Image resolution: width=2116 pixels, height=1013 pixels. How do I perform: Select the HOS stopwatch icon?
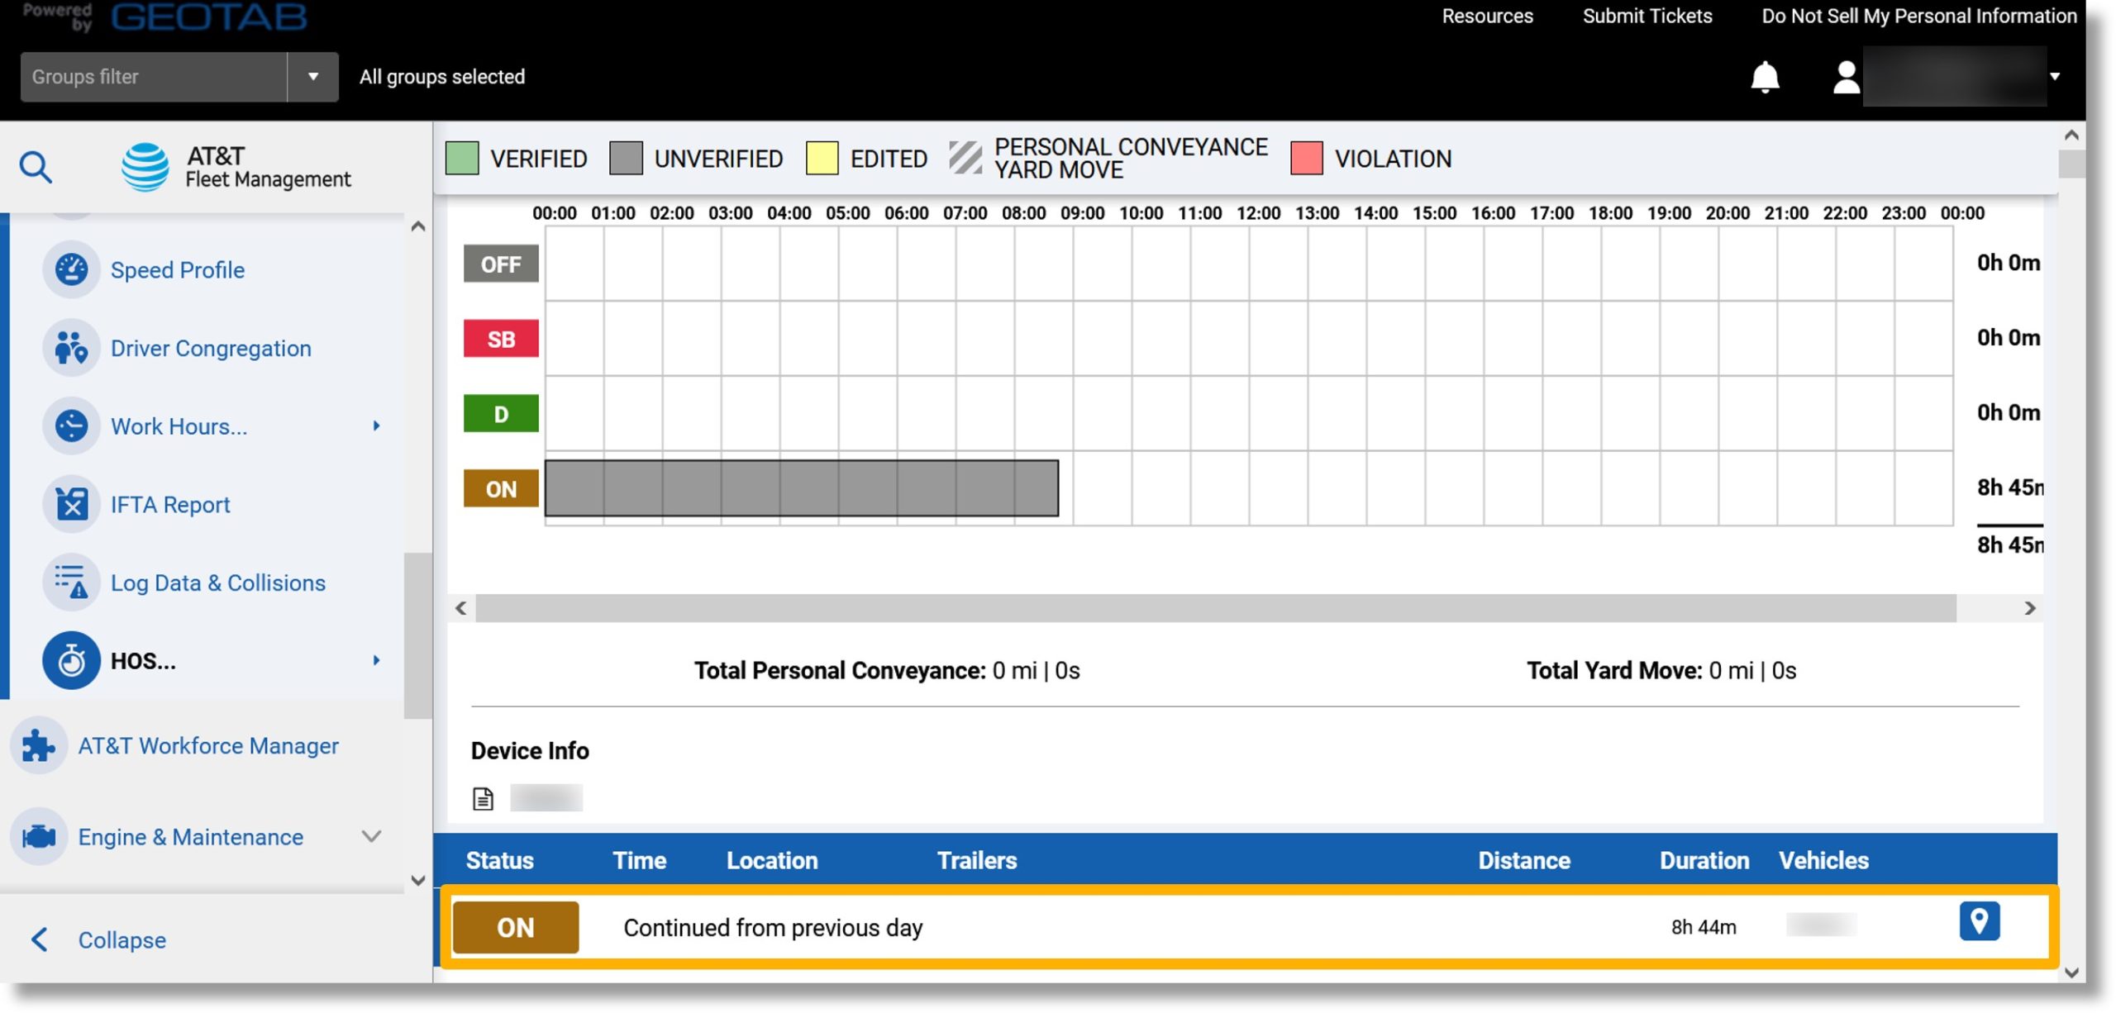(71, 660)
